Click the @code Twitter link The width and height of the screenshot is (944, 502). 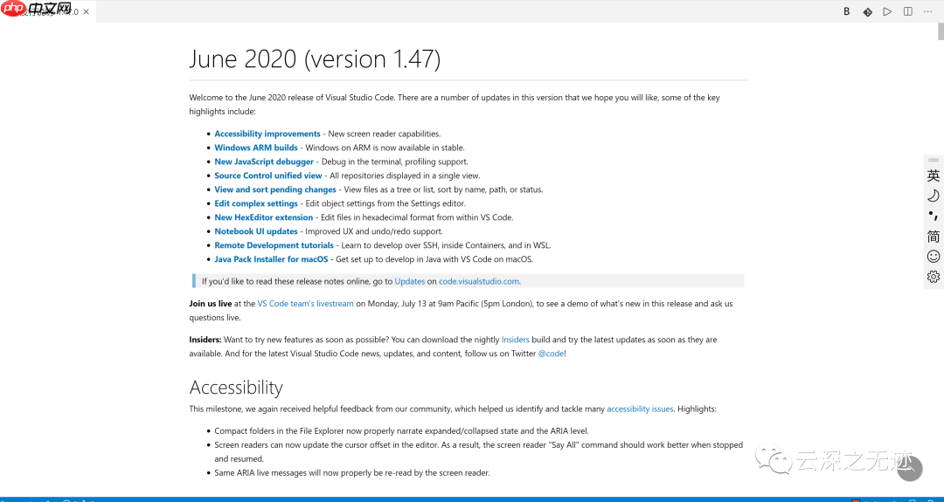coord(551,354)
